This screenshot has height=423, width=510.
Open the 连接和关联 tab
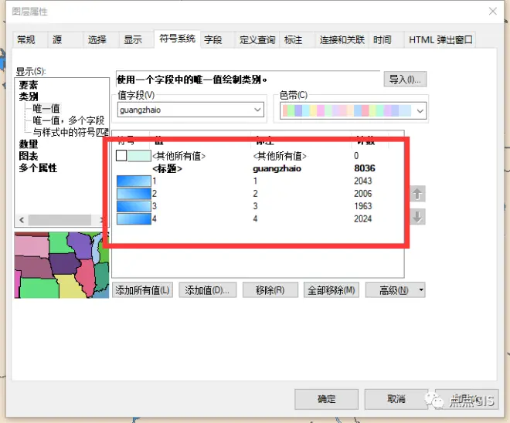342,40
